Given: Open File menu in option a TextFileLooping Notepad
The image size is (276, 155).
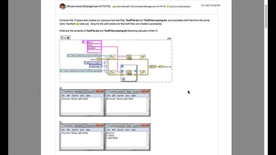Looking at the screenshot, I should click(x=109, y=96).
